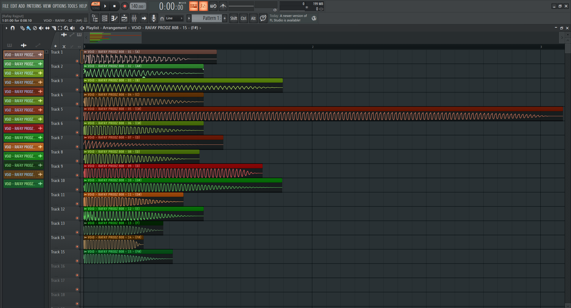Select the Mute tool

pyautogui.click(x=41, y=28)
